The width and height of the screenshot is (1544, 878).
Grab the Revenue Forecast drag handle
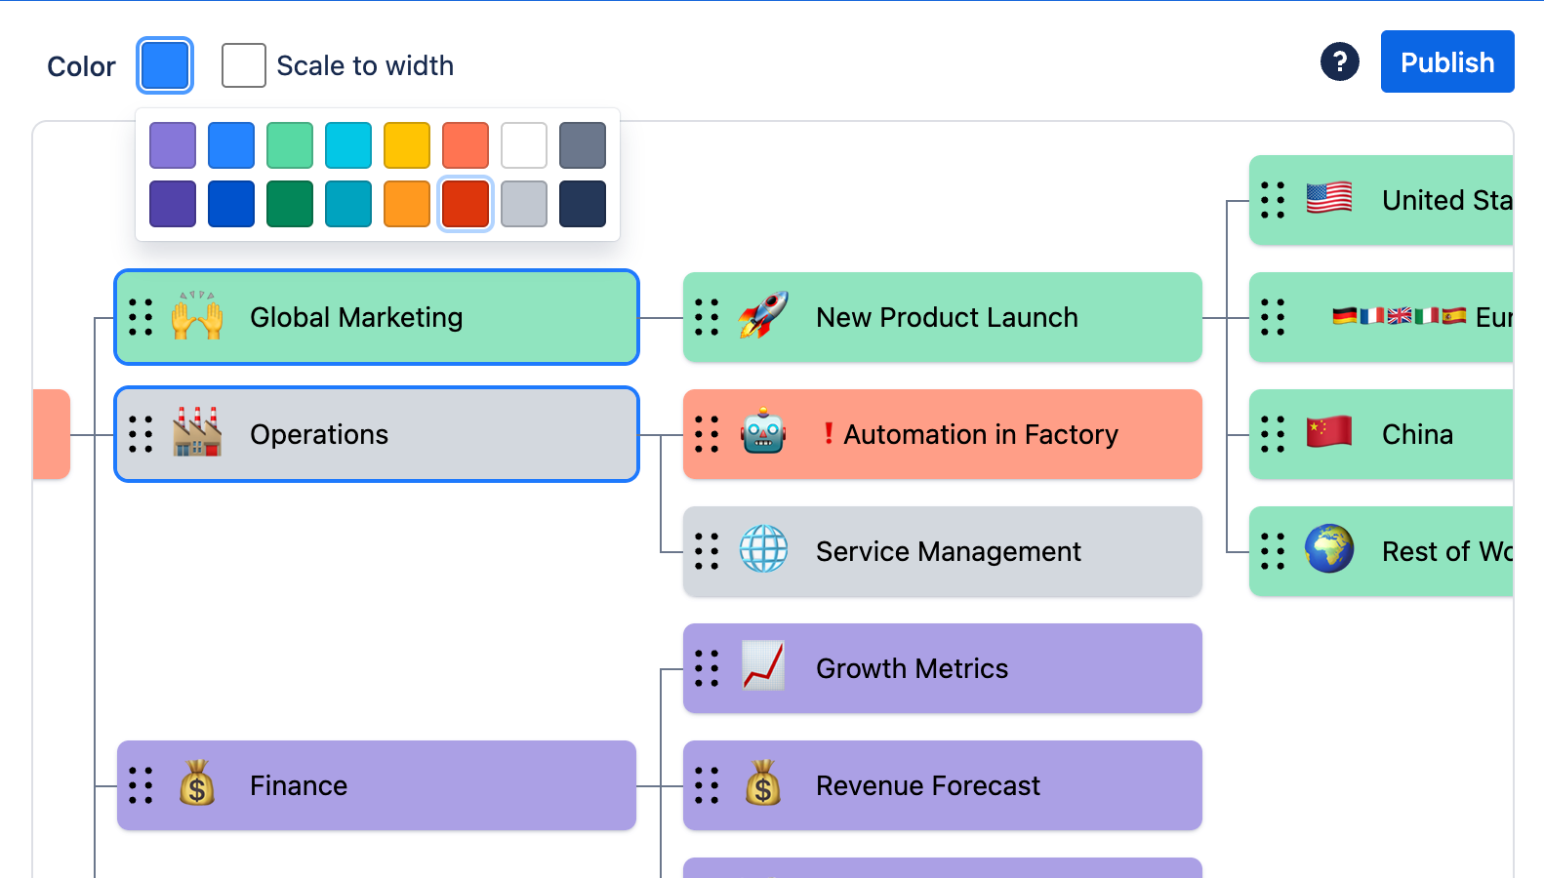[x=707, y=785]
